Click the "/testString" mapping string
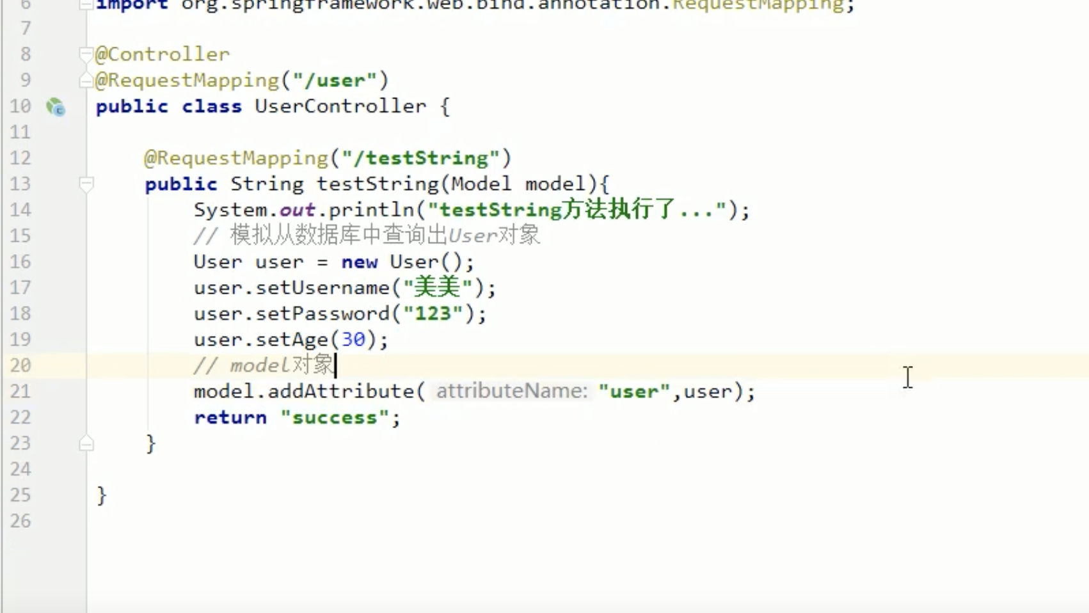The image size is (1089, 613). pos(420,158)
